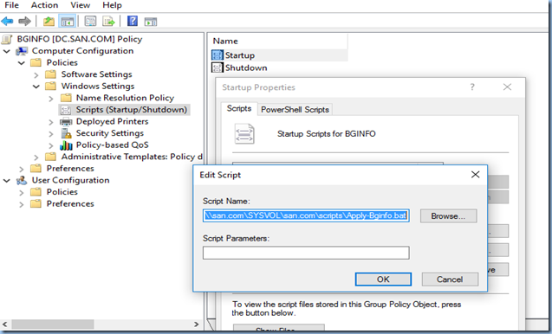Open Help via blue question icon
Viewport: 552px width, 334px height.
[133, 21]
